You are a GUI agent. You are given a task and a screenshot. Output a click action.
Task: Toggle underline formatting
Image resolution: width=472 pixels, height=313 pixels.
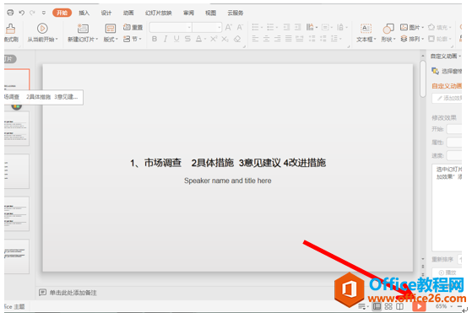pos(176,39)
